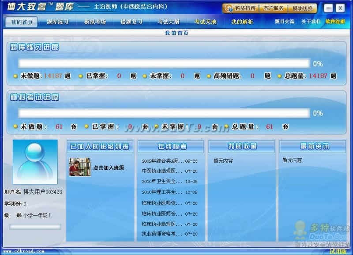The image size is (353, 255).
Task: Click the 客户服务 button
Action: (x=274, y=8)
